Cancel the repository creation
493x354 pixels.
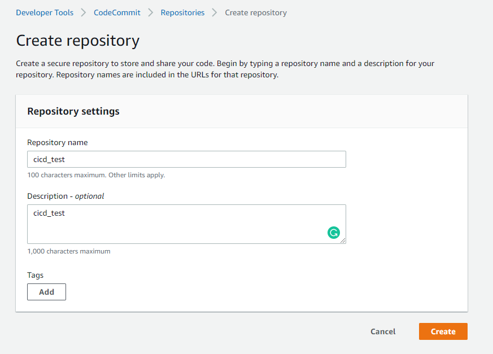(x=383, y=331)
